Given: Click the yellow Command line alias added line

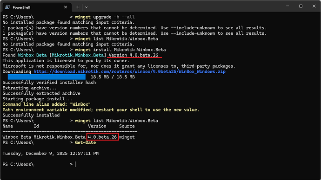Looking at the screenshot, I should (x=47, y=104).
